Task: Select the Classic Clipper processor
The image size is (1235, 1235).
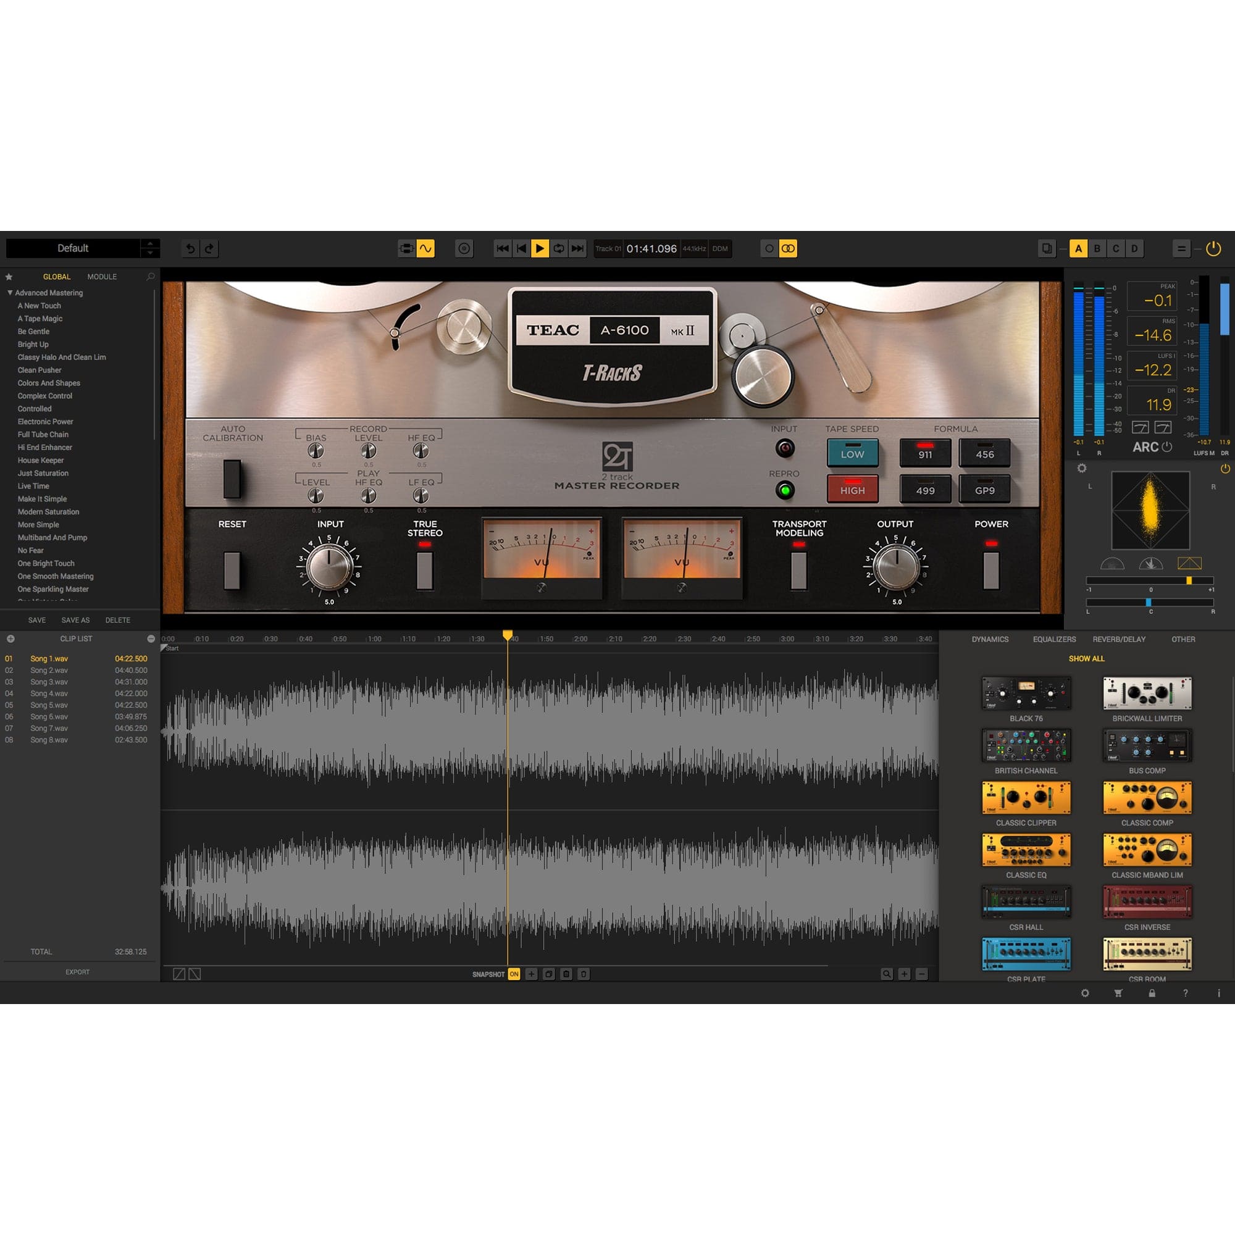Action: click(1026, 798)
